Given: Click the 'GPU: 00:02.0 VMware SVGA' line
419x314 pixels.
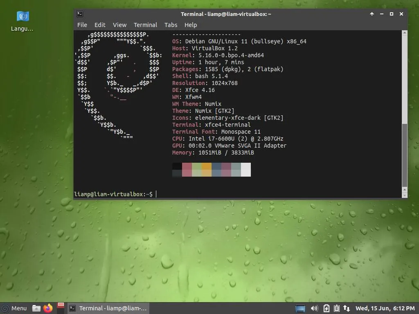Looking at the screenshot, I should 229,146.
